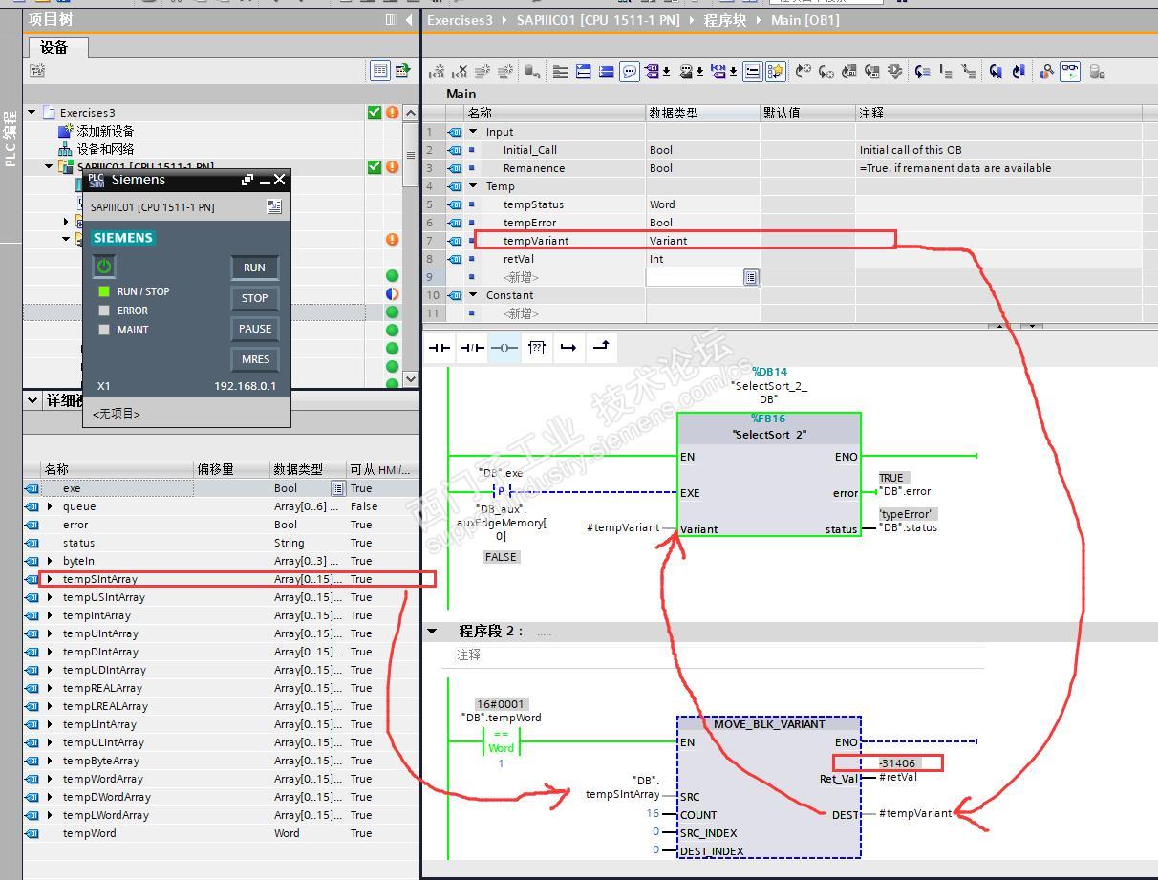This screenshot has width=1158, height=880.
Task: Click the <新增> cell under Constant
Action: pos(521,313)
